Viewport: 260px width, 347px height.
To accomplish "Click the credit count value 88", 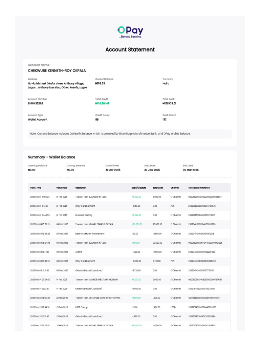I will [97, 120].
